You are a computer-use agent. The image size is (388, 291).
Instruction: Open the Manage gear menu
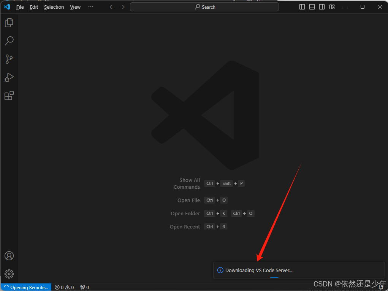[9, 274]
